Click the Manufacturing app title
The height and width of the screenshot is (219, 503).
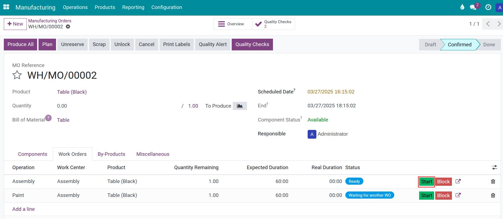[x=36, y=7]
